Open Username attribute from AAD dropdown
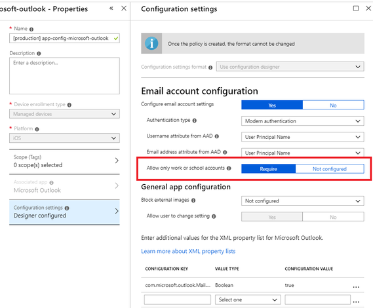 point(303,137)
